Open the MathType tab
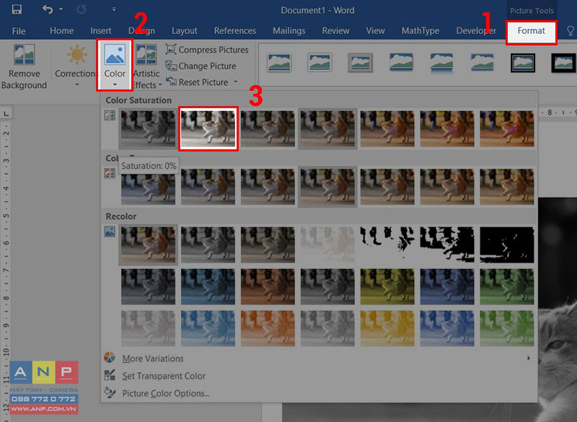The width and height of the screenshot is (577, 422). (420, 30)
